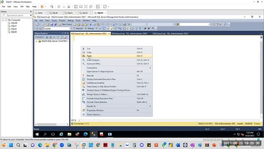
Task: Select Execute in the context menu
Action: pyautogui.click(x=117, y=76)
